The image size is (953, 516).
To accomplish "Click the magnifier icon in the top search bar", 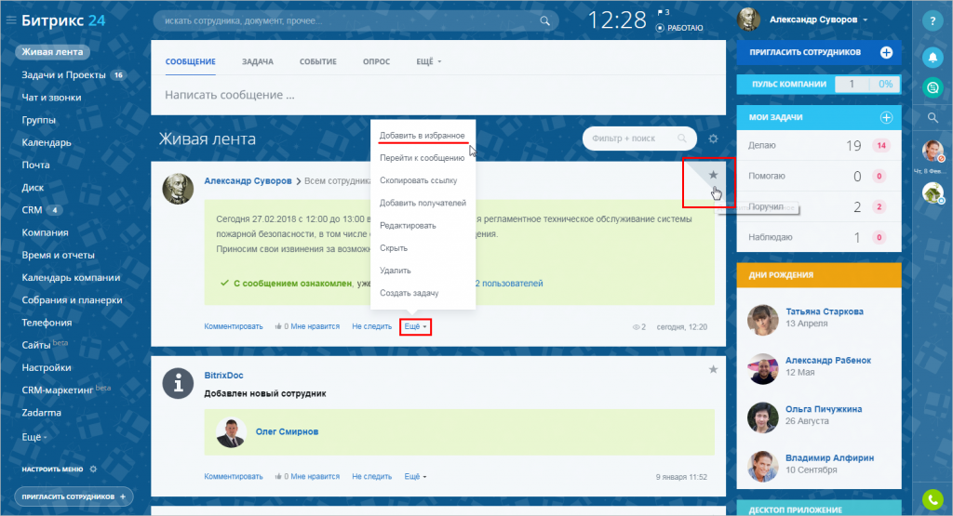I will click(x=544, y=20).
